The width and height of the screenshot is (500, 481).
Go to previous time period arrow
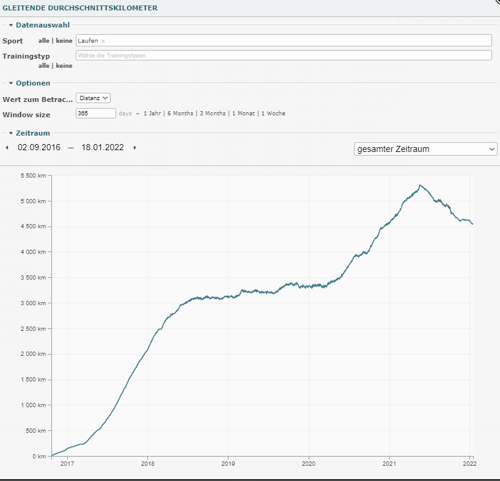point(7,148)
